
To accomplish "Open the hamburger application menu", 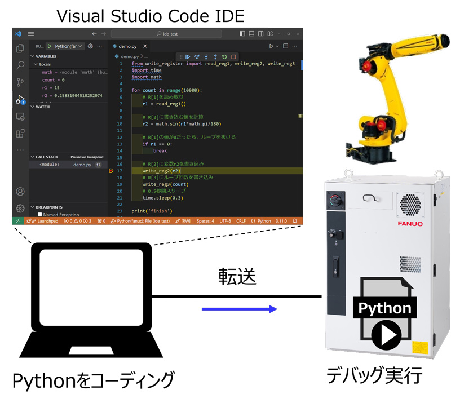I will (31, 34).
